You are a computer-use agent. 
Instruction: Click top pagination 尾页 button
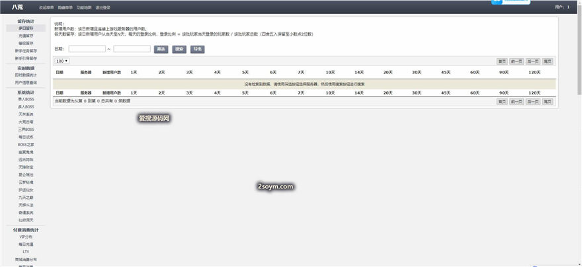point(548,61)
